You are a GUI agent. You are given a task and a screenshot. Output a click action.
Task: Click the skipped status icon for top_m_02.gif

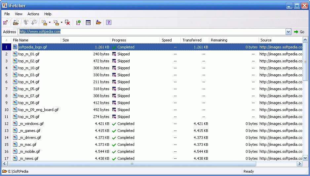coord(114,61)
